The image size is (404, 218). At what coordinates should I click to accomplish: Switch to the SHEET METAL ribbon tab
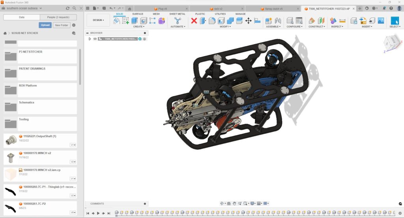177,14
